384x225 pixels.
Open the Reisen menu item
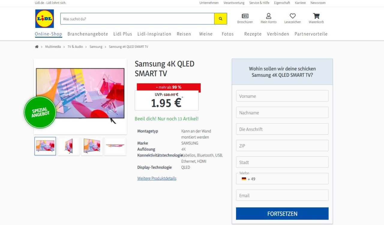coord(184,34)
